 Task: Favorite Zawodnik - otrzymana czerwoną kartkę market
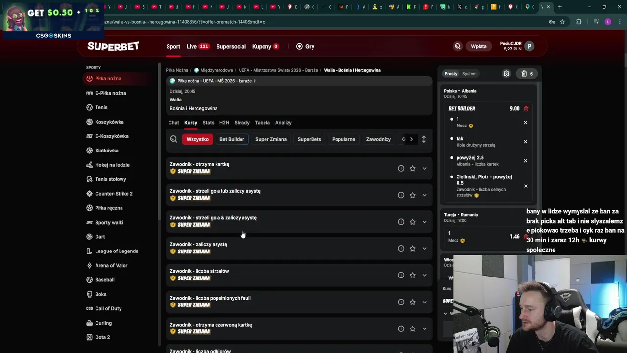pyautogui.click(x=412, y=329)
